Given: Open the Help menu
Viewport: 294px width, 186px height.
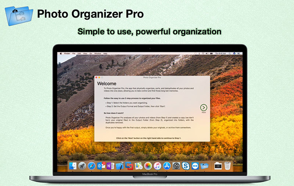Looking at the screenshot, I should (105, 53).
